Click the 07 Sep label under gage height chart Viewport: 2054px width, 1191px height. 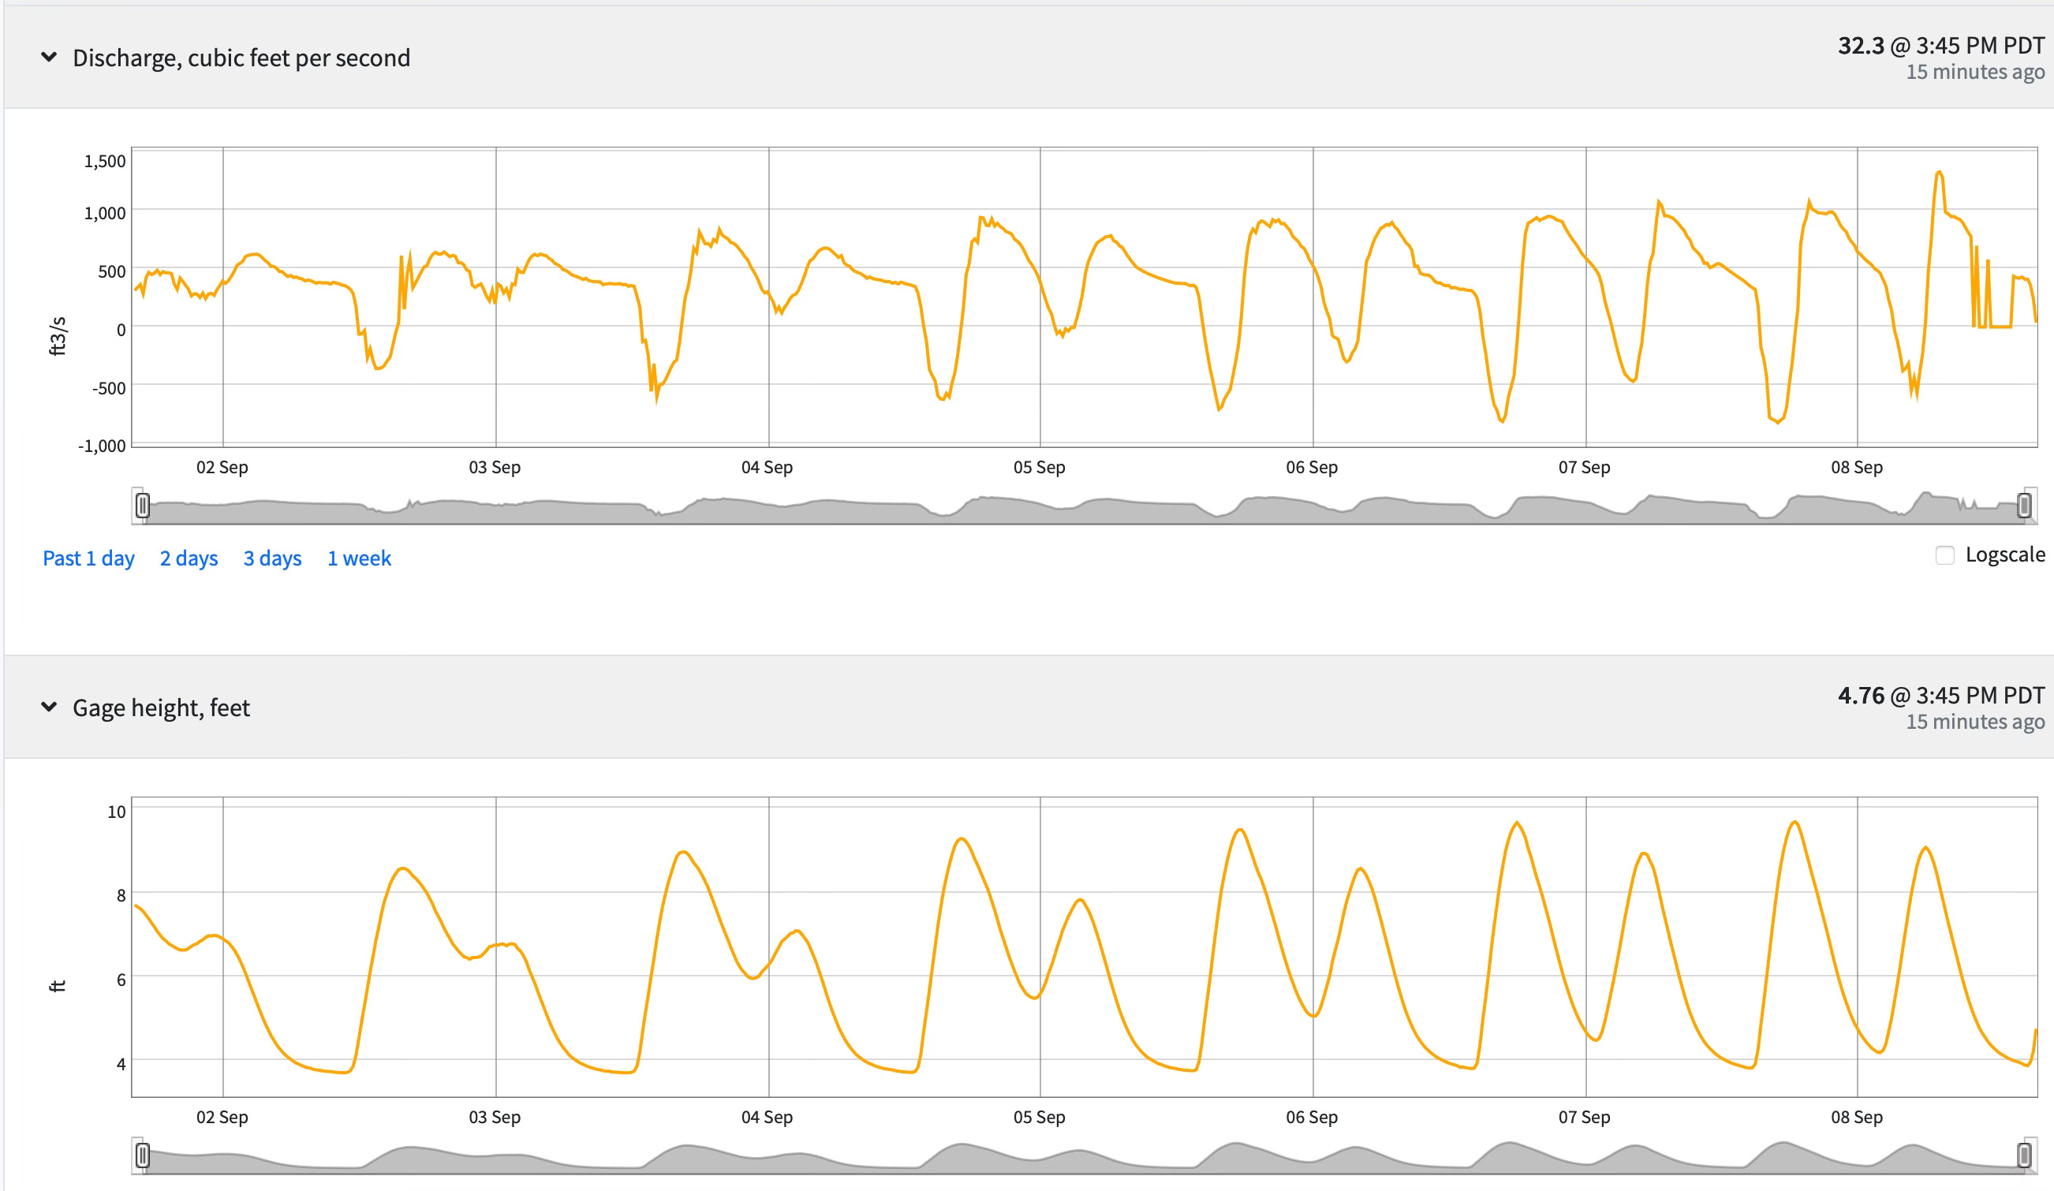pos(1584,1117)
